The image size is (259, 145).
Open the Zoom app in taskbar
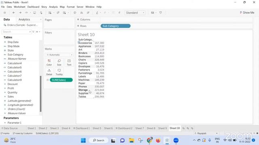(x=176, y=141)
